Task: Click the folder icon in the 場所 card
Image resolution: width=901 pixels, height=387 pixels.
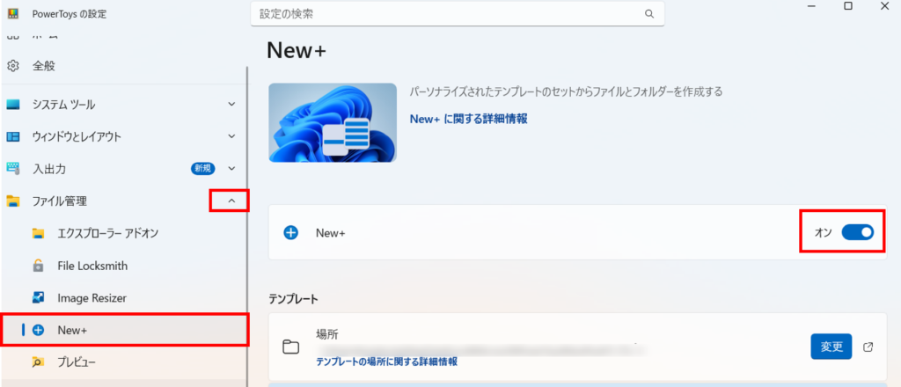Action: [x=291, y=347]
